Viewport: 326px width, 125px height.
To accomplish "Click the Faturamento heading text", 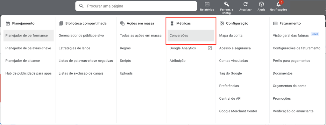I will coord(290,23).
